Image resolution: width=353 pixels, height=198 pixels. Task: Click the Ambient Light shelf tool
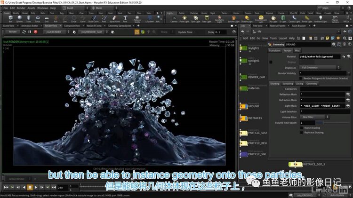[x=321, y=19]
